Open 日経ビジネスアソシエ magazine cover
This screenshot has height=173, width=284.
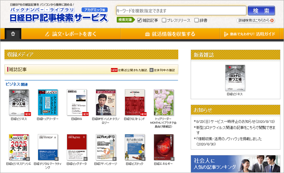tap(19, 147)
